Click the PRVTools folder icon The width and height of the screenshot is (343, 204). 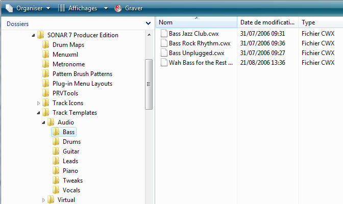coord(46,93)
